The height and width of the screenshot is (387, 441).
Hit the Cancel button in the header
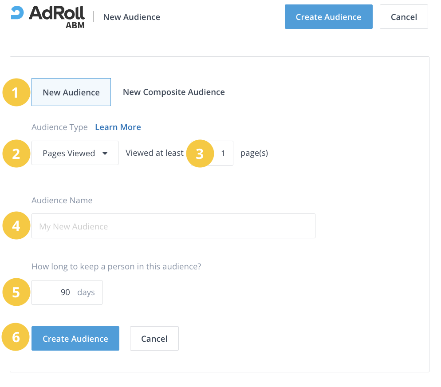tap(403, 17)
